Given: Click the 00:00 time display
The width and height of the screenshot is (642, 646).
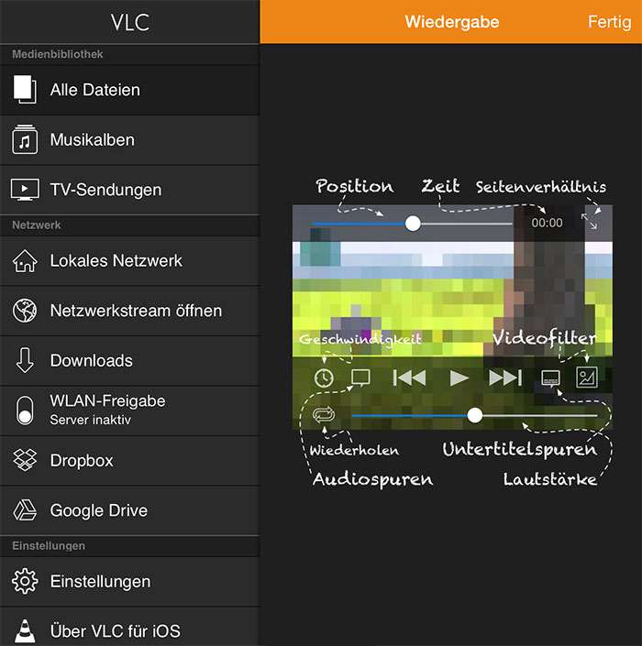Looking at the screenshot, I should (x=547, y=223).
